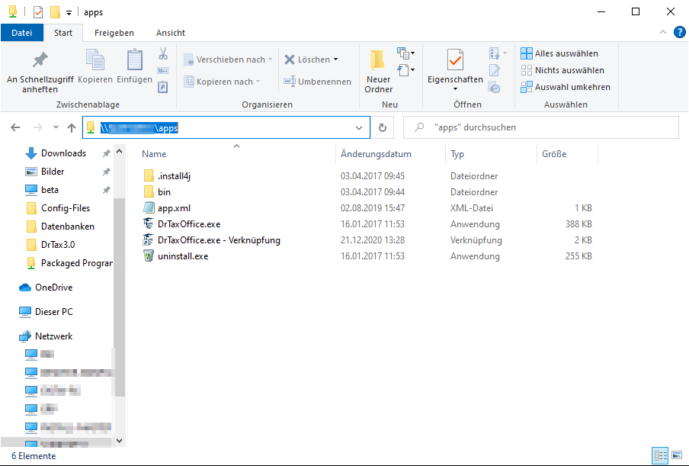The image size is (689, 466).
Task: Refresh the apps folder view
Action: [x=383, y=127]
